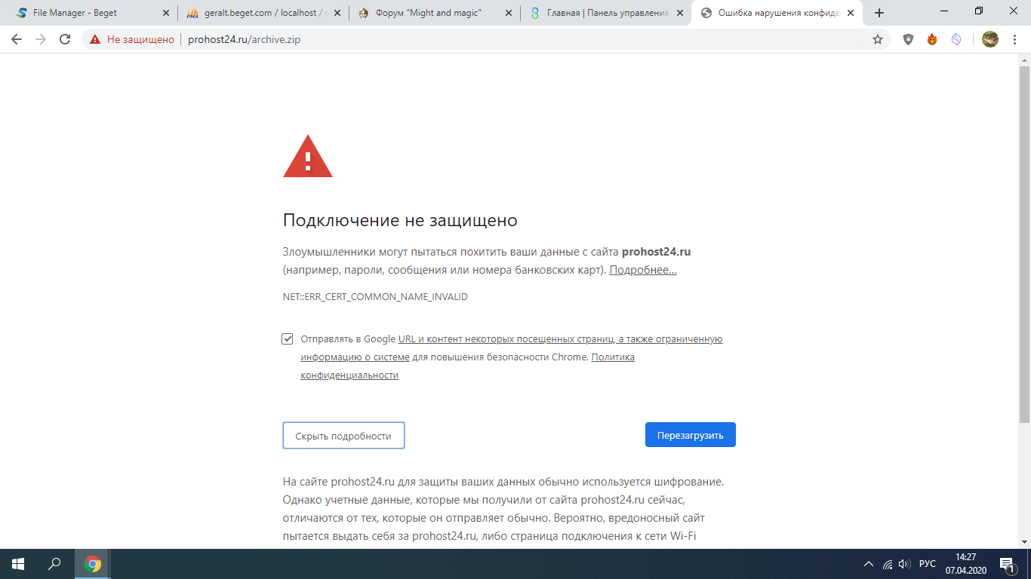Image resolution: width=1031 pixels, height=579 pixels.
Task: Switch to the Форум "Might and magic" tab
Action: pyautogui.click(x=435, y=13)
